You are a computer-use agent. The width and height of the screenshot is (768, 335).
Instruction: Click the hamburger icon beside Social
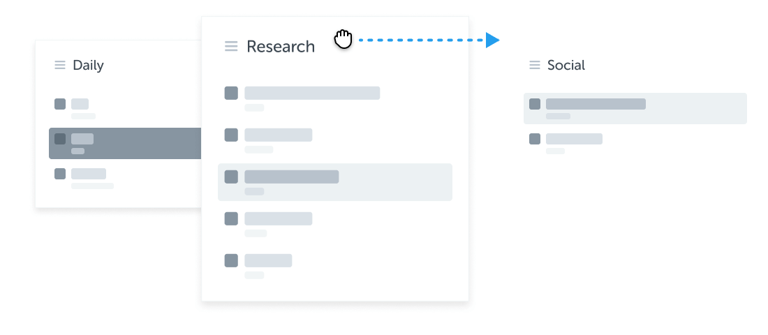535,66
